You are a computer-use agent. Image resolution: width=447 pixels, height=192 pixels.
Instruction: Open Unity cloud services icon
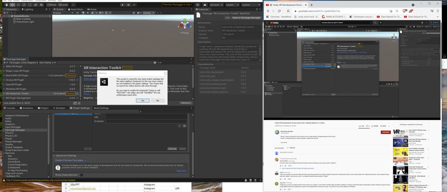coord(205,5)
